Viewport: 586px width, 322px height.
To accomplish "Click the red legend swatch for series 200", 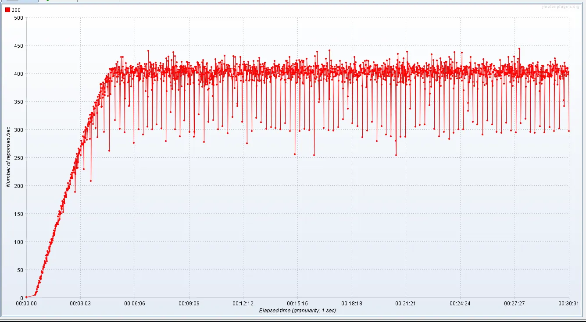I will point(7,10).
